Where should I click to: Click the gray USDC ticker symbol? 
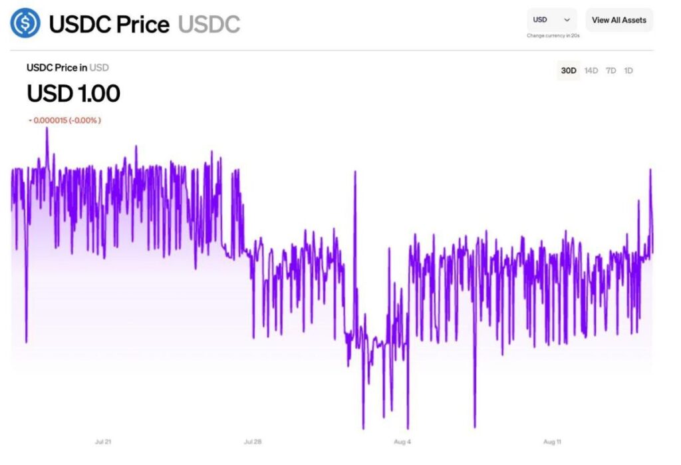(209, 25)
